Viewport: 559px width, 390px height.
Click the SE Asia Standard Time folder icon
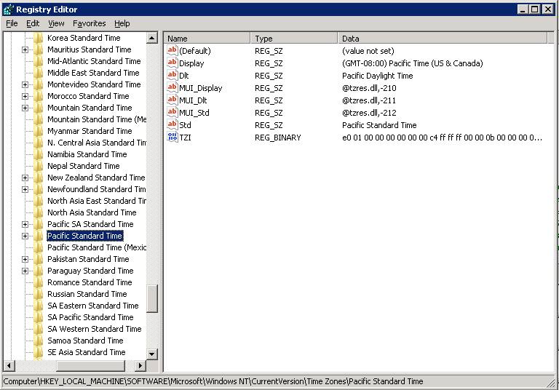pos(38,352)
